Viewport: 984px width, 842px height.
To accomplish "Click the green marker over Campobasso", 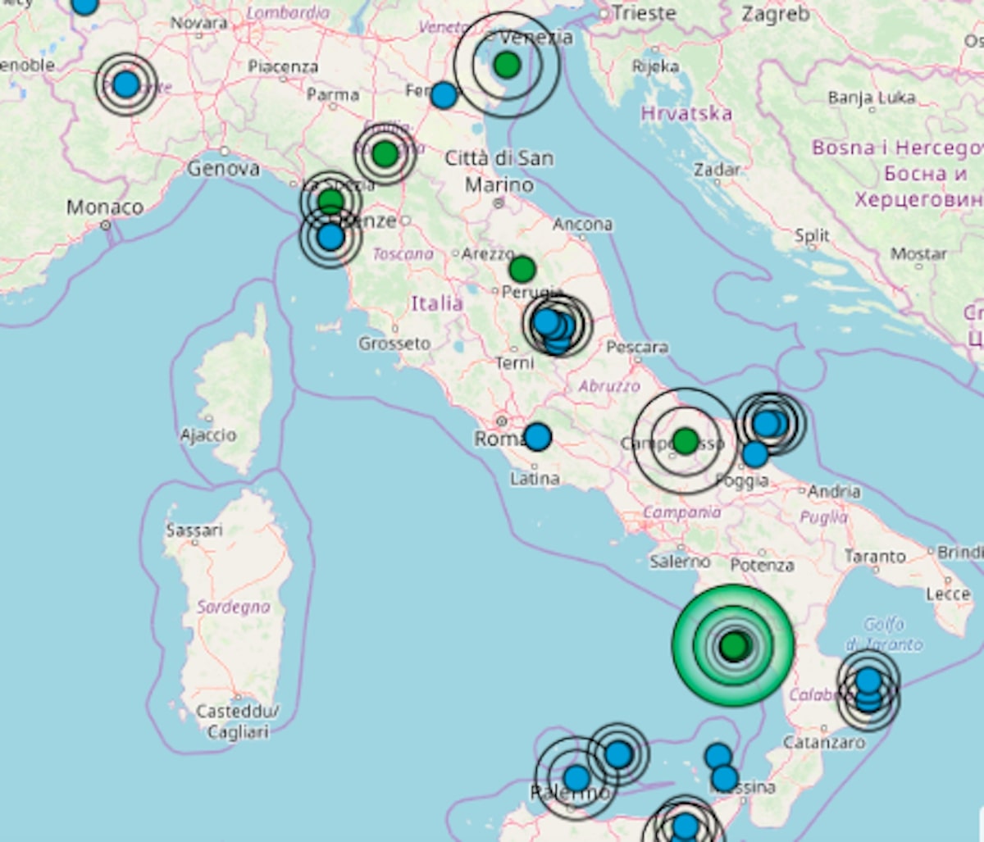I will [685, 441].
